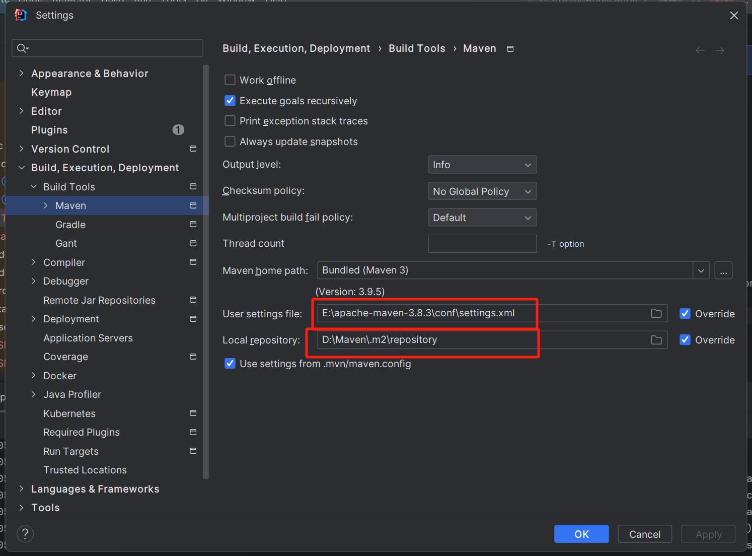This screenshot has height=556, width=752.
Task: Click the Cancel button
Action: coord(645,534)
